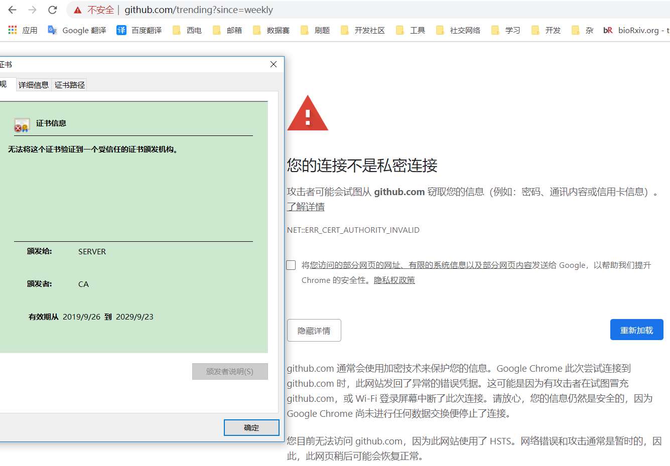The height and width of the screenshot is (466, 670).
Task: Confirm the certificate dialog with 确定
Action: coord(251,427)
